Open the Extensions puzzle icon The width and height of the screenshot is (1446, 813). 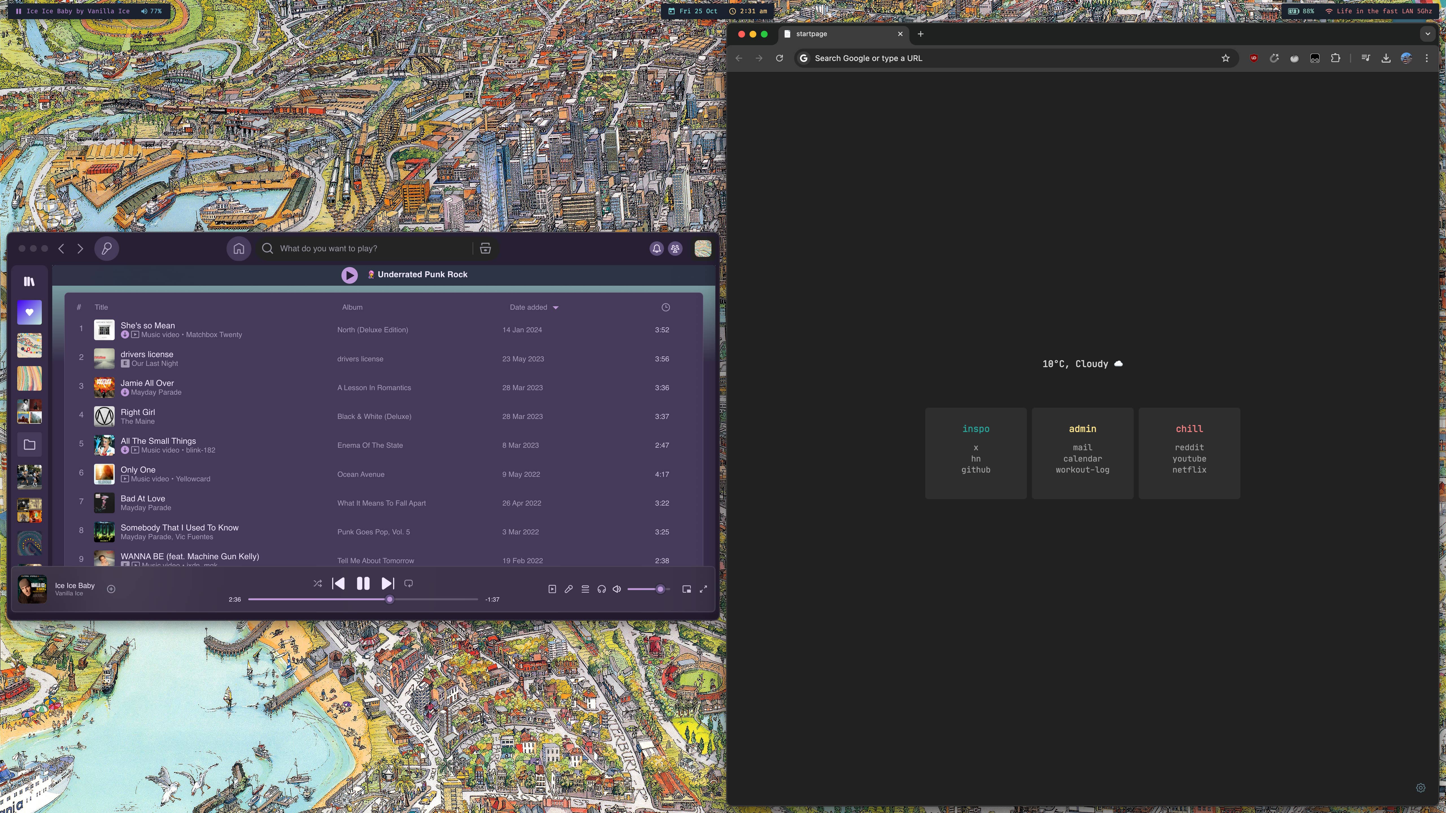point(1335,58)
